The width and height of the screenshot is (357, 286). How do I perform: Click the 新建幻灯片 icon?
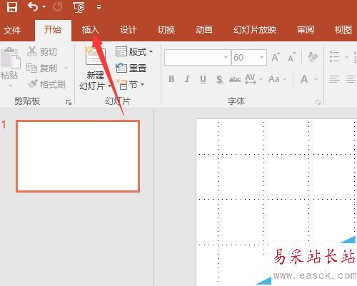(x=95, y=56)
